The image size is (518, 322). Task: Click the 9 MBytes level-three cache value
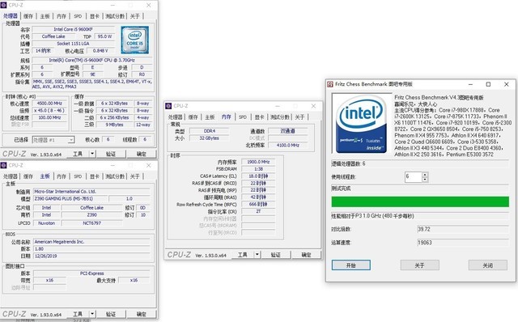tap(114, 125)
